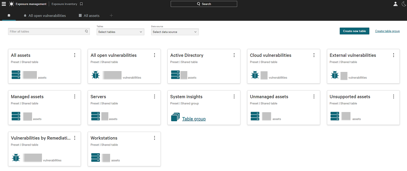Toggle dark mode with the moon icon
Viewport: 407px width, 171px height.
(x=404, y=4)
